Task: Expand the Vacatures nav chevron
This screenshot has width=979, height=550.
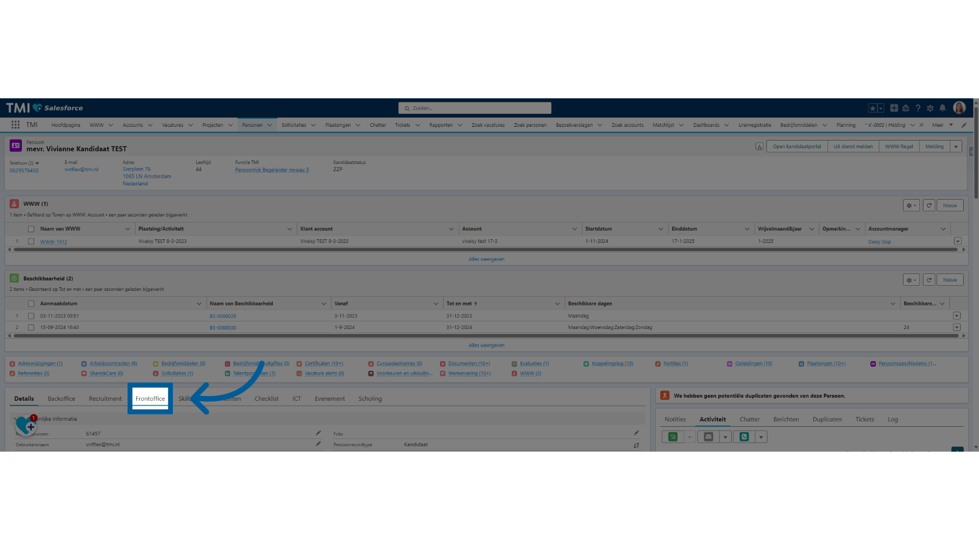Action: click(x=191, y=125)
